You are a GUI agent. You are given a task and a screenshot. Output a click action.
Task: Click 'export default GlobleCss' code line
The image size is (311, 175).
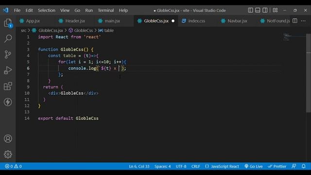click(x=68, y=118)
